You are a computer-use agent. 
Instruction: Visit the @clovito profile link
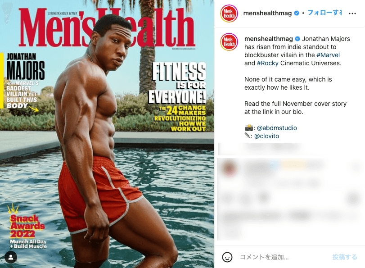coord(266,136)
